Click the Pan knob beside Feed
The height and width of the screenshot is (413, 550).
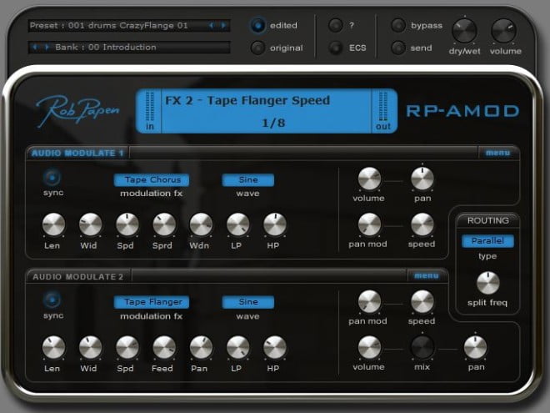coord(201,347)
